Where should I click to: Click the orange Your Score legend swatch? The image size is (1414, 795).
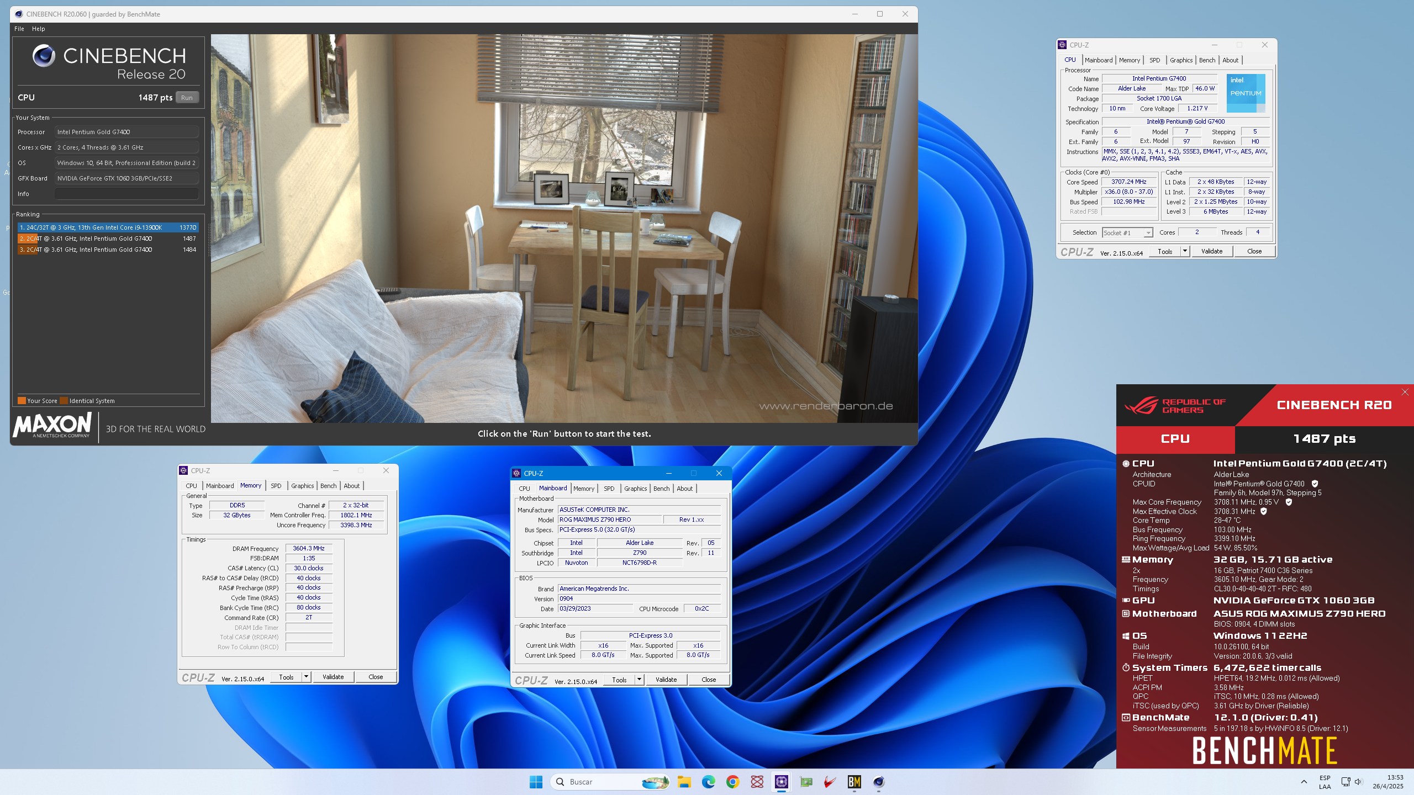[22, 401]
